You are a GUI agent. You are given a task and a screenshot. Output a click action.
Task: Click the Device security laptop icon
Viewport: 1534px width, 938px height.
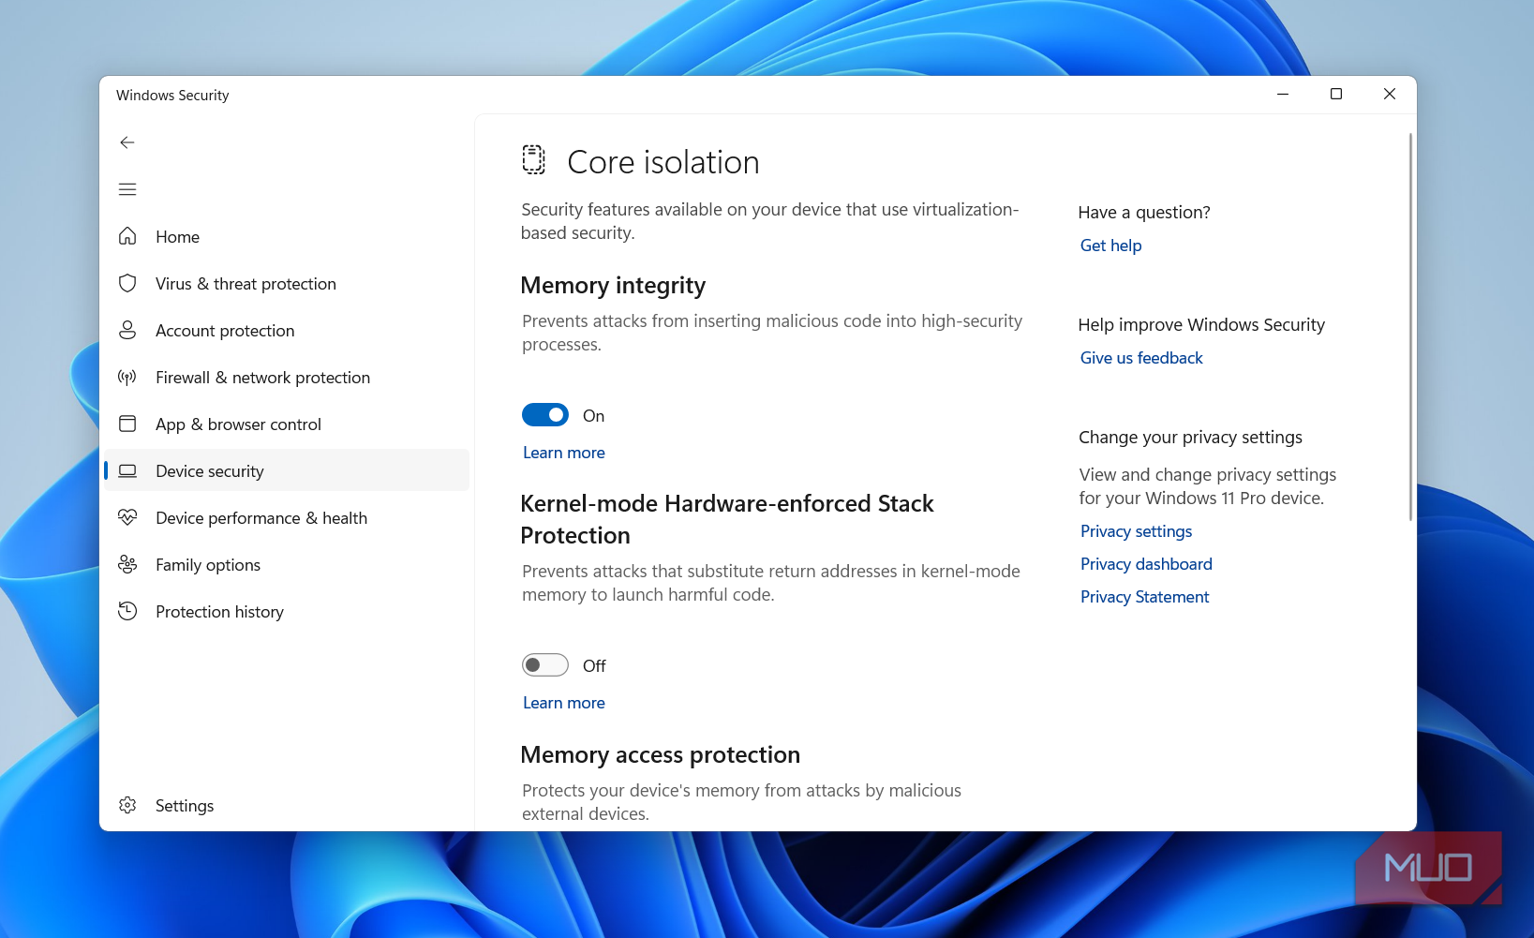click(x=127, y=470)
